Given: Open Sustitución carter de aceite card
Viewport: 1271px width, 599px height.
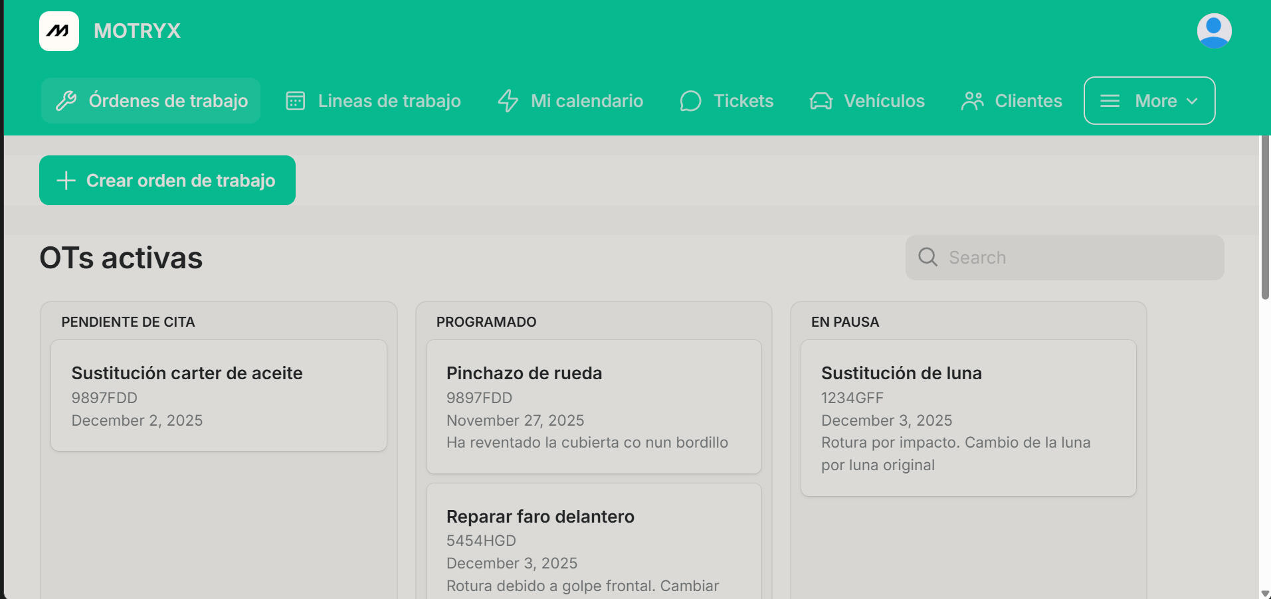Looking at the screenshot, I should coord(219,396).
